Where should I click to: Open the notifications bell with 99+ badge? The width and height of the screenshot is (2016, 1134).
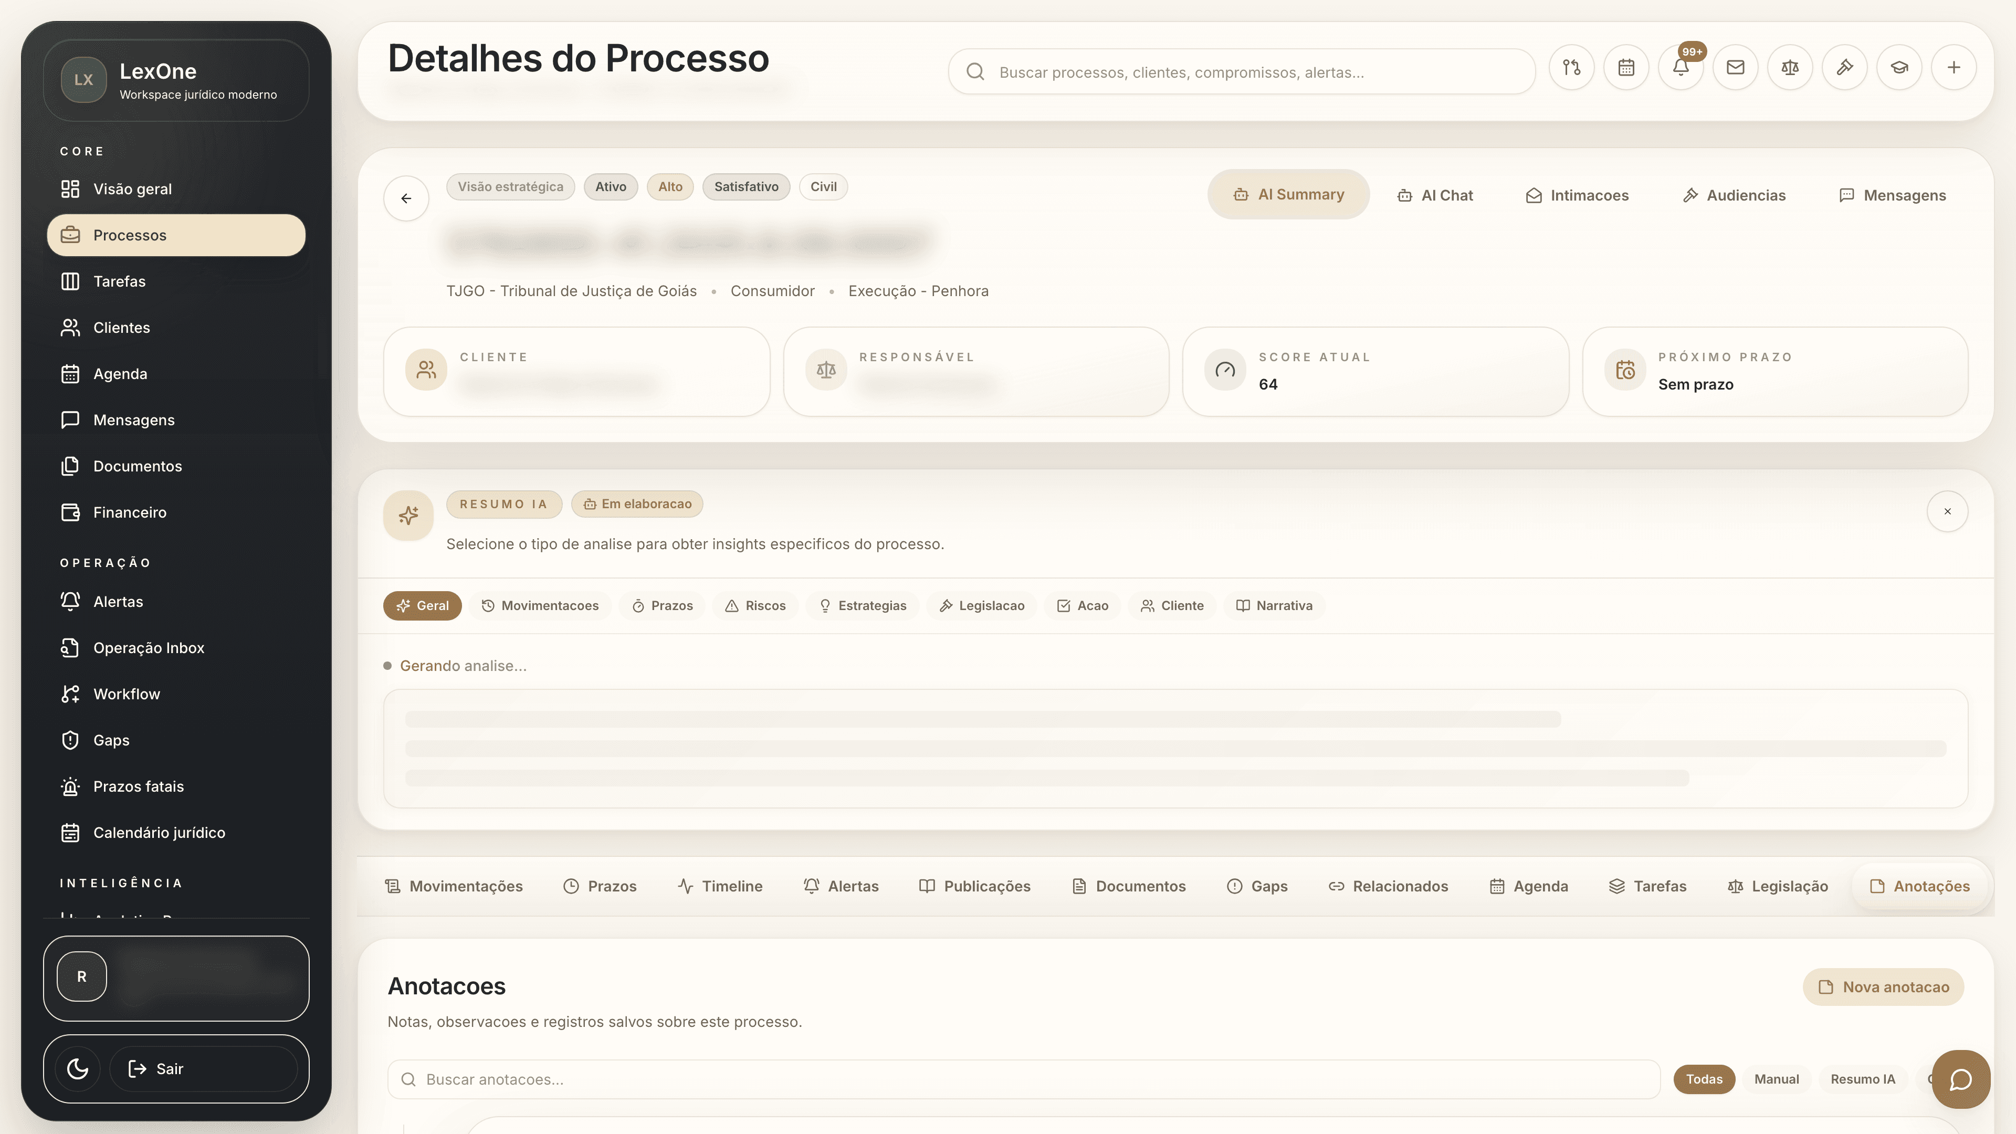pos(1681,67)
